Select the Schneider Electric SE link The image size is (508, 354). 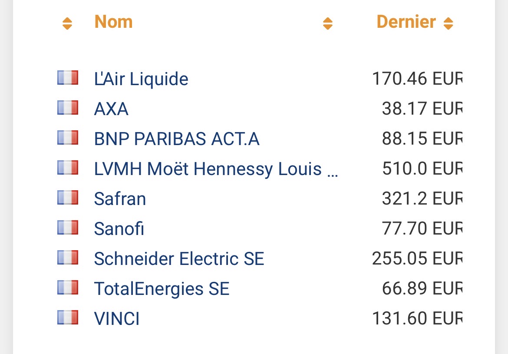(x=179, y=259)
